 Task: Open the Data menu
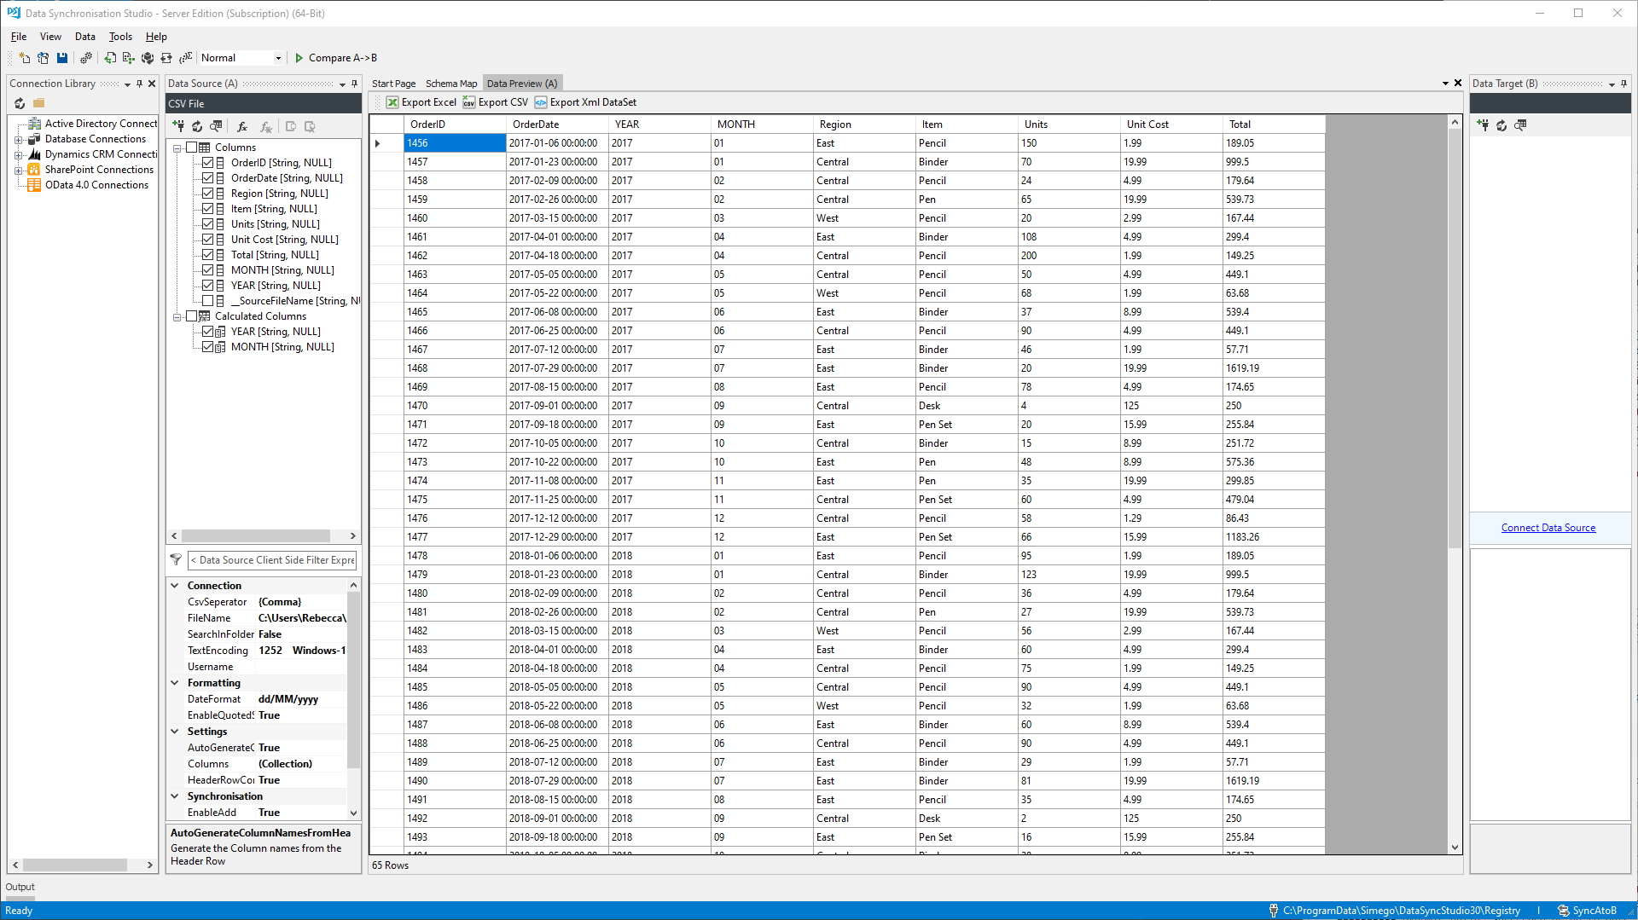pos(84,37)
